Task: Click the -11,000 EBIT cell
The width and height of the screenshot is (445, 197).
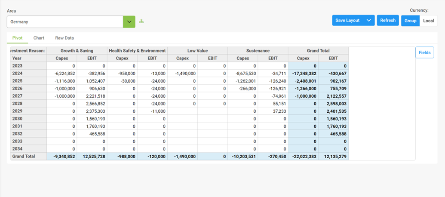Action: [152, 111]
